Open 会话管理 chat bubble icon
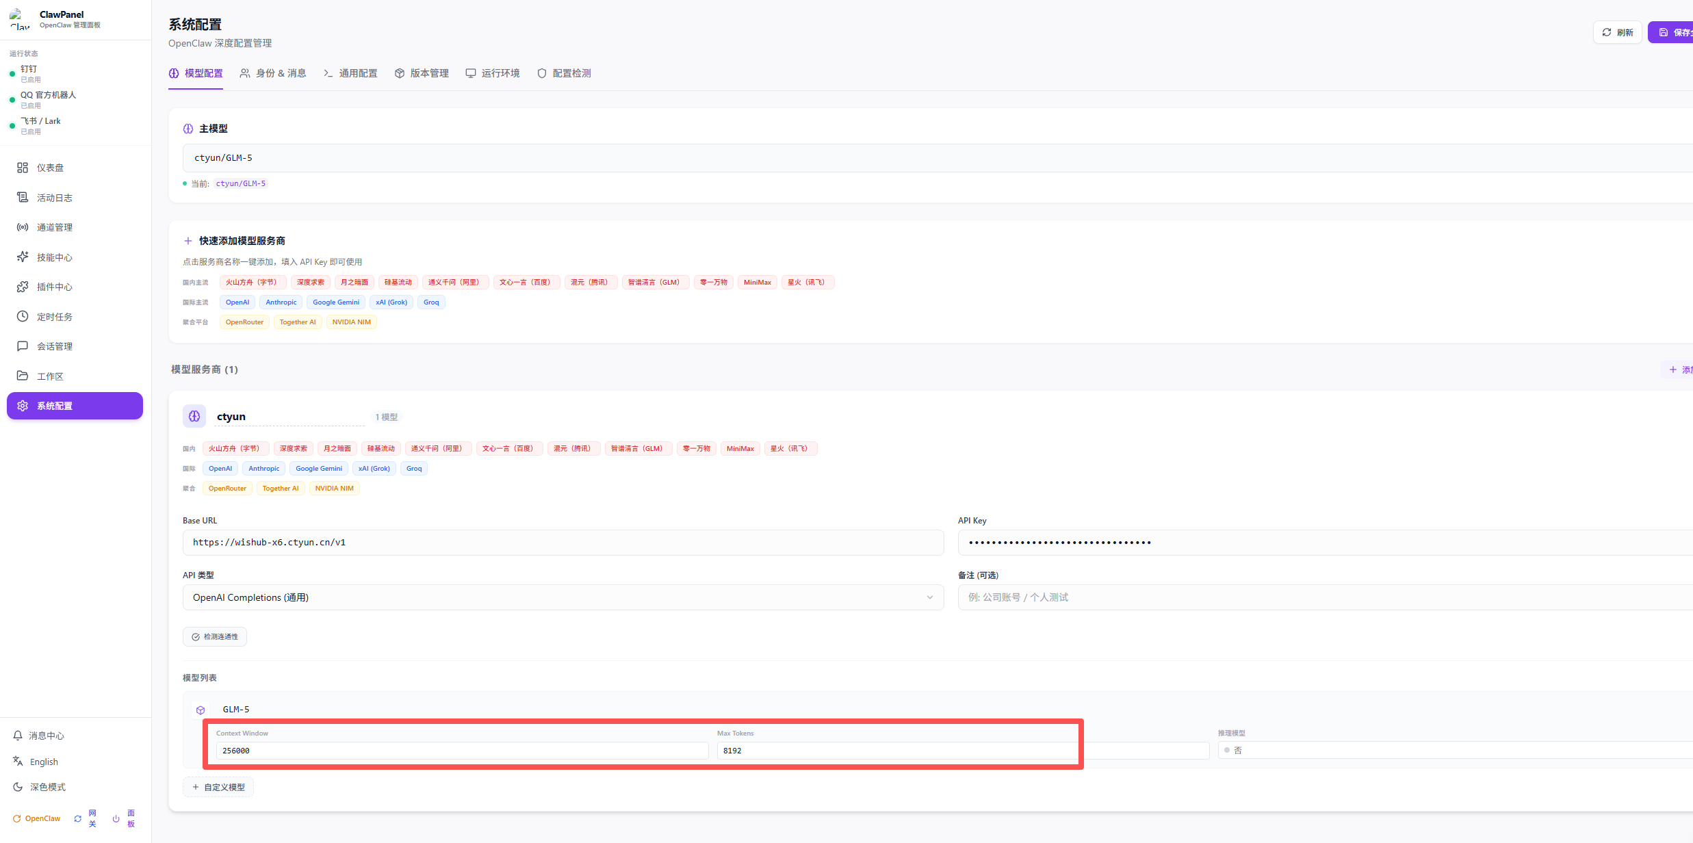 (x=23, y=346)
